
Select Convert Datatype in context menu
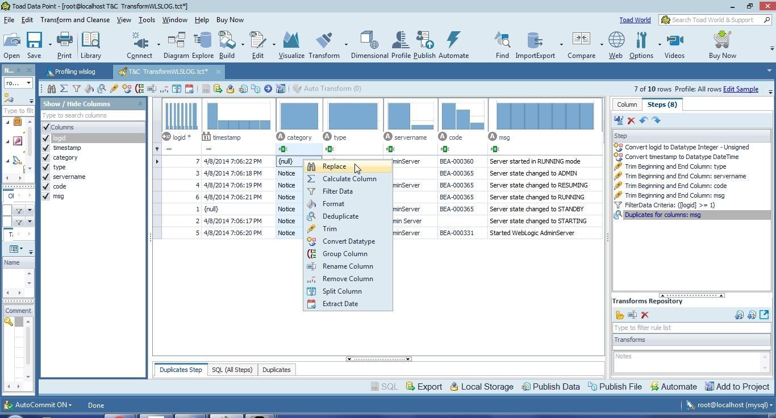(x=348, y=241)
